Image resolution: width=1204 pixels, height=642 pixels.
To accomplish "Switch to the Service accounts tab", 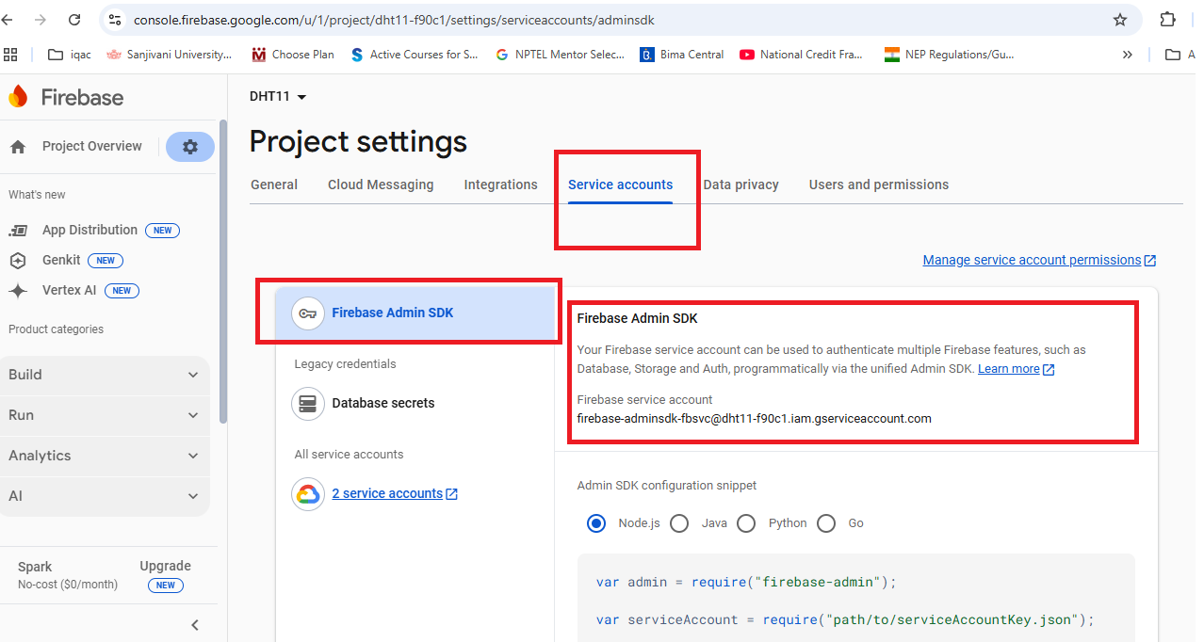I will pyautogui.click(x=620, y=185).
